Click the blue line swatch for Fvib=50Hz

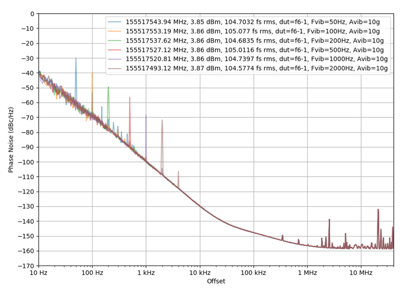tap(115, 22)
